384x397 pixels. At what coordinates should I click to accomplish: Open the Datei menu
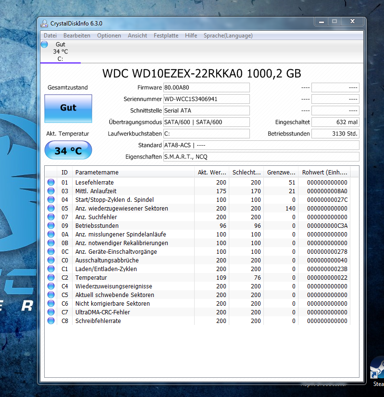pyautogui.click(x=50, y=36)
